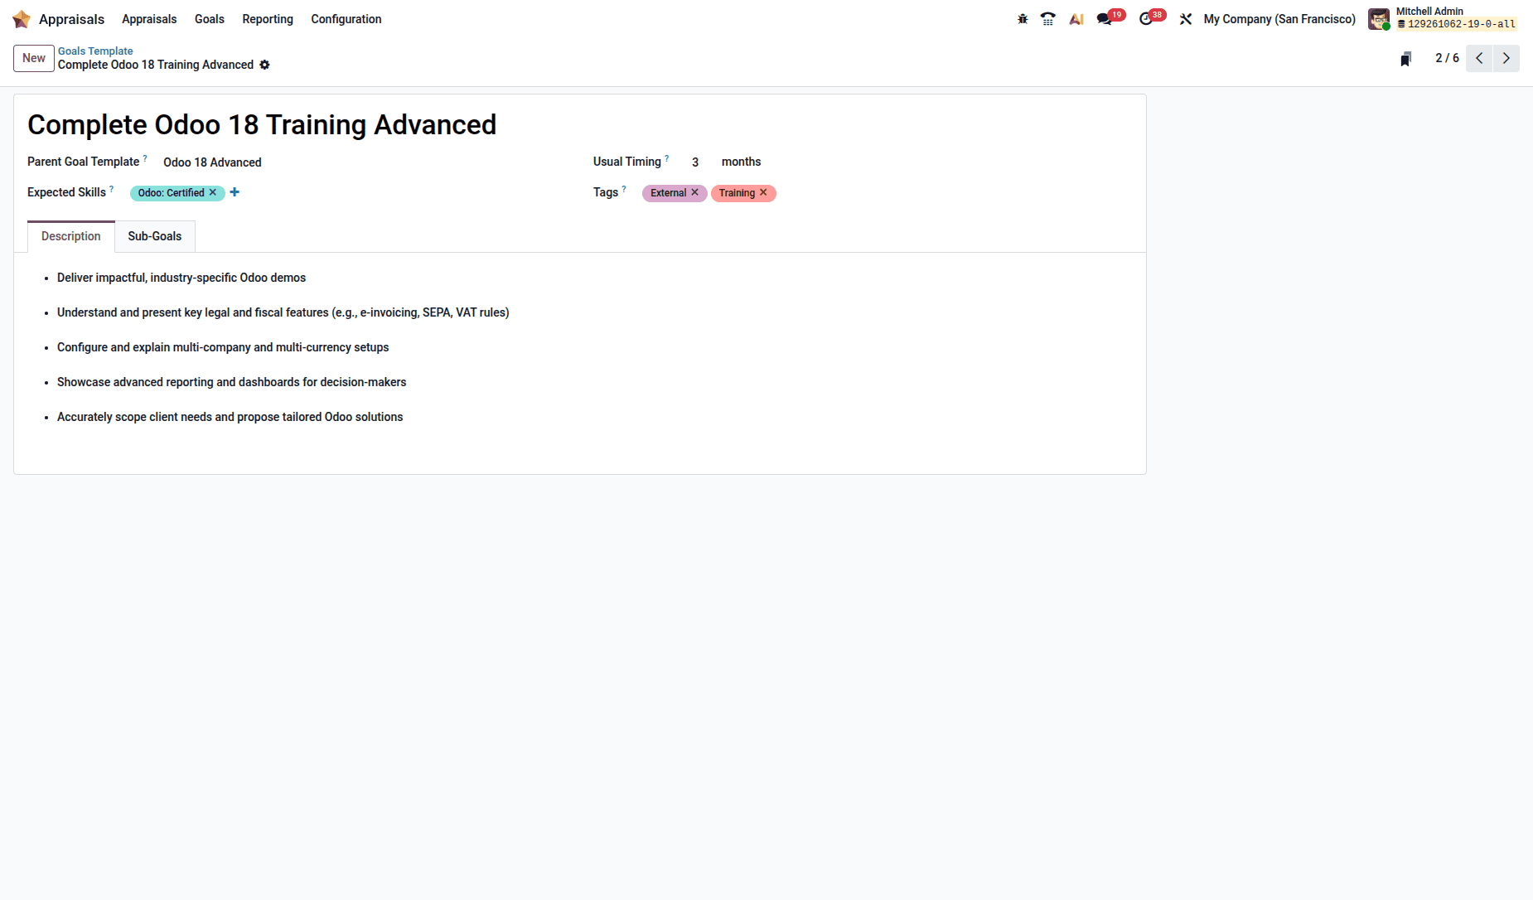
Task: Open conversations messages icon with 19 badge
Action: [x=1110, y=18]
